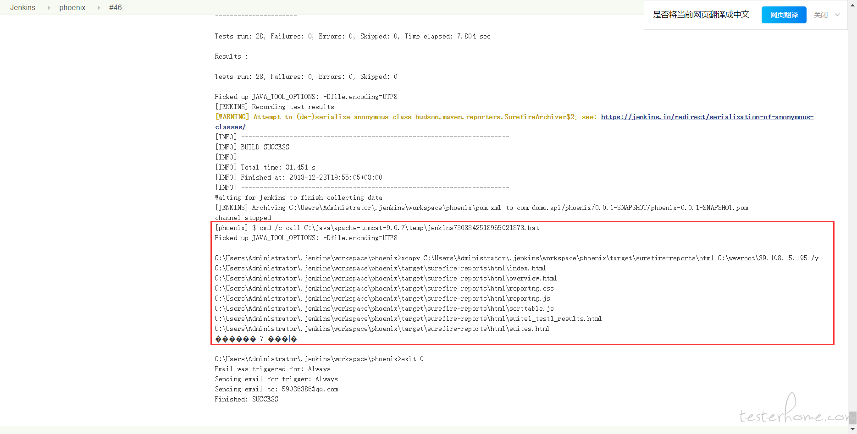Image resolution: width=857 pixels, height=434 pixels.
Task: Open the translate prompt dropdown chevron
Action: point(837,15)
